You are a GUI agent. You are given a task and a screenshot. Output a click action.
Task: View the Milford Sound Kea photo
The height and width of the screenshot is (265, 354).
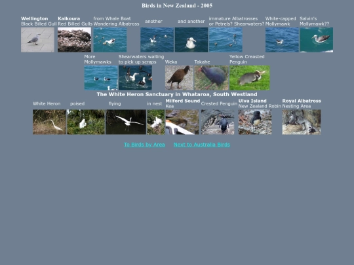click(x=182, y=122)
